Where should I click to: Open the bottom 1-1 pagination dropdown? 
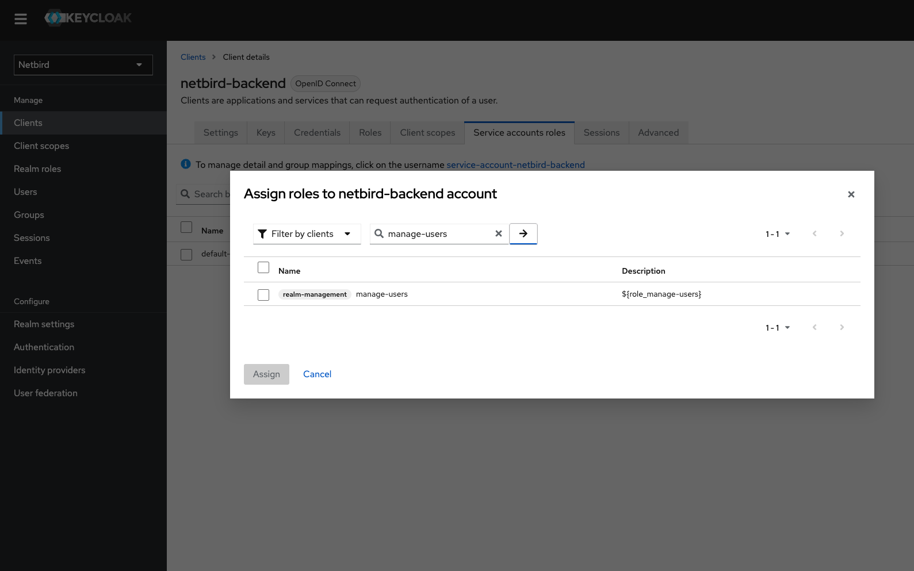(777, 328)
